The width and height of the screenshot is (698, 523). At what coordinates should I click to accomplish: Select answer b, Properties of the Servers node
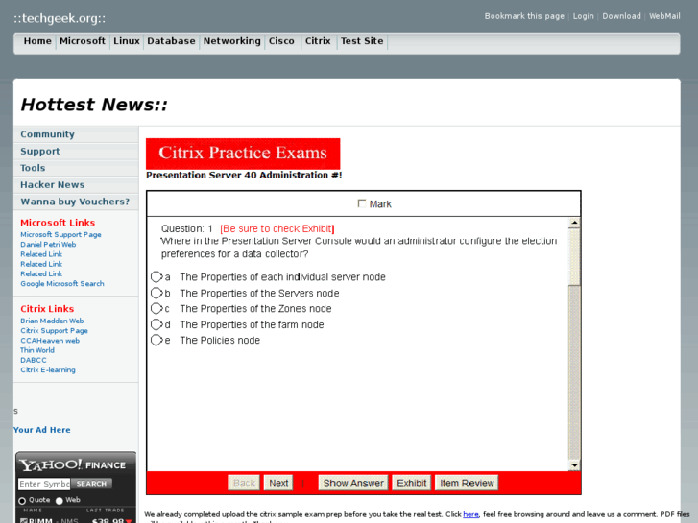156,293
